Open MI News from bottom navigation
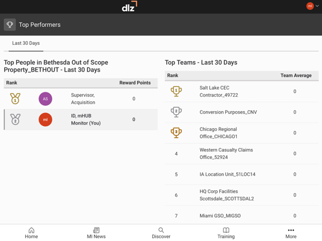The height and width of the screenshot is (241, 322). point(96,230)
